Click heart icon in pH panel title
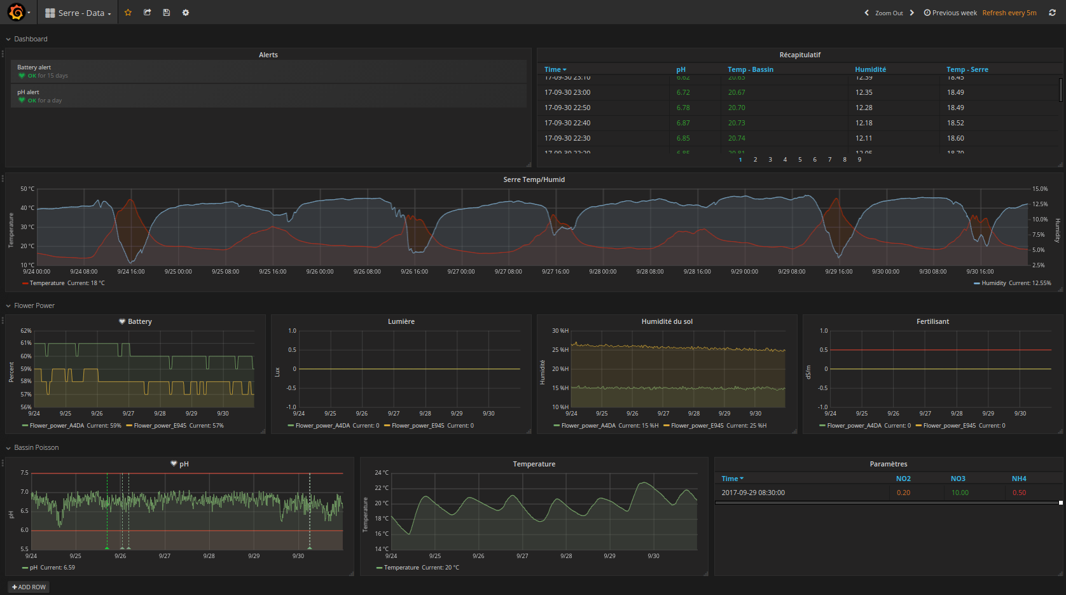 coord(174,464)
